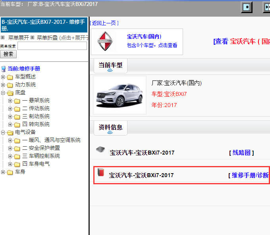Collapse the 底盘 tree node
This screenshot has width=270, height=235.
click(x=3, y=93)
